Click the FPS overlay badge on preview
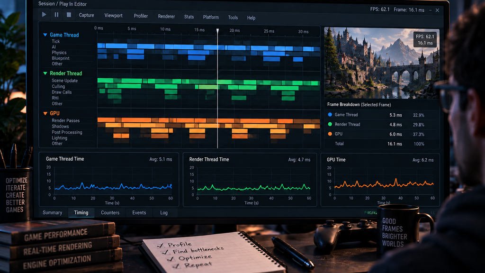 point(425,40)
